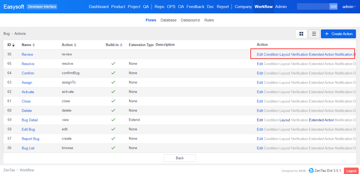Open the Workflow menu
This screenshot has height=174, width=360.
[263, 7]
